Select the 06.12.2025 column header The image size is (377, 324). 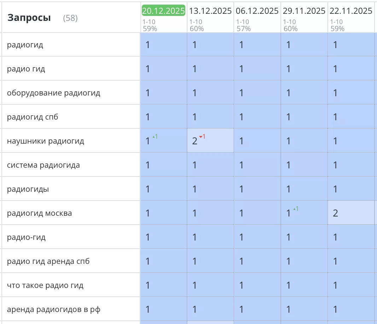(257, 11)
